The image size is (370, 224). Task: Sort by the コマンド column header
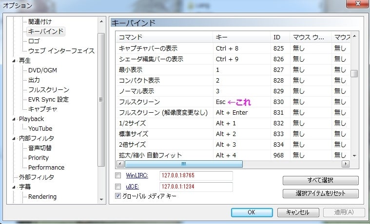pos(164,37)
